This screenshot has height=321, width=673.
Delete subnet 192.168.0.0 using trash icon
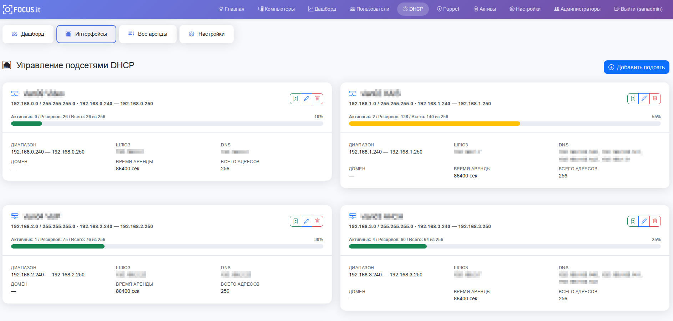click(x=318, y=99)
